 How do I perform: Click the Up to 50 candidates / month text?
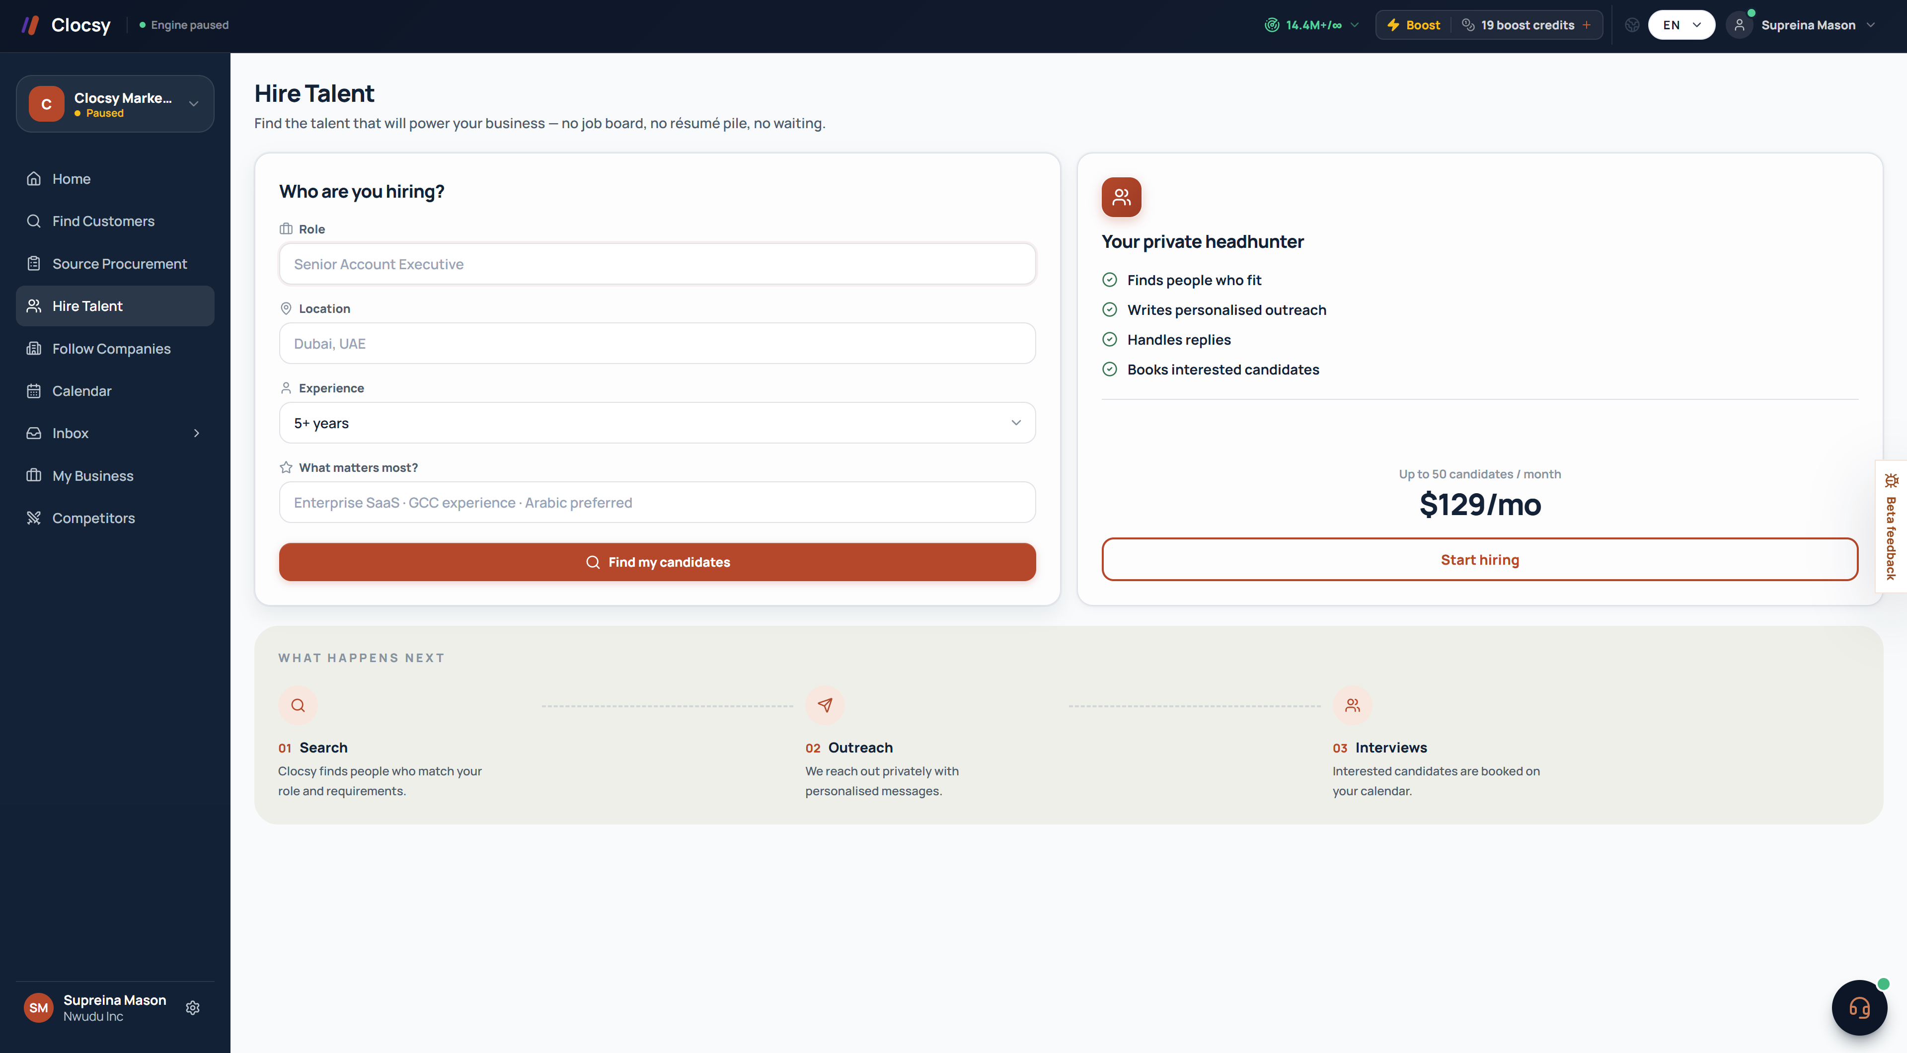1480,474
